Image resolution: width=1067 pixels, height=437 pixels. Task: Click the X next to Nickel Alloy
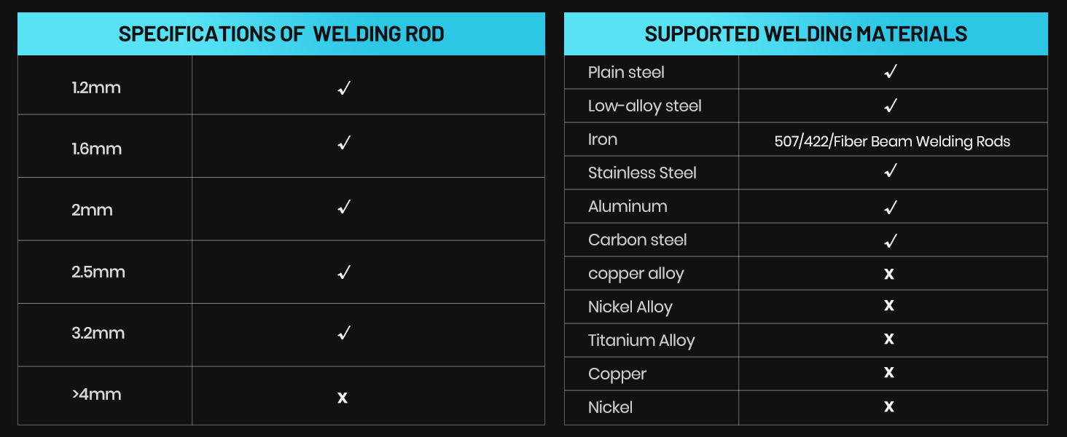889,306
